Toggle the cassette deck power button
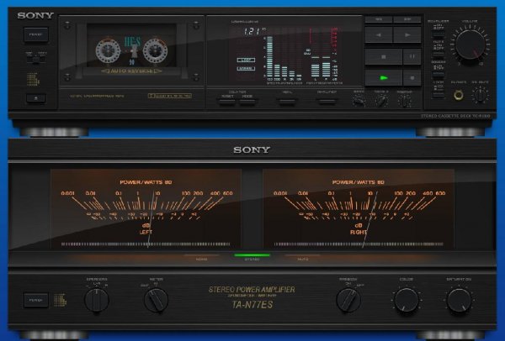Screen dimensions: 505x341 click(x=35, y=34)
